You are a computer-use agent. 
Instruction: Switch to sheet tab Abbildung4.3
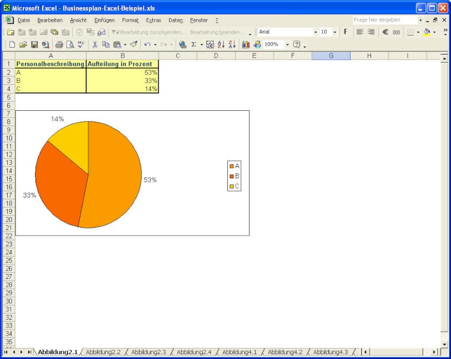pyautogui.click(x=331, y=352)
